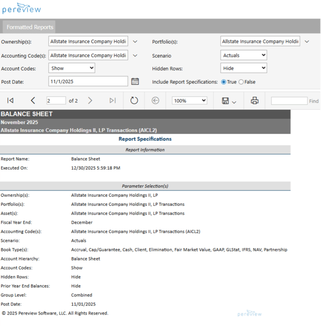Go to previous report page
Viewport: 321px width, 327px height.
tap(33, 101)
